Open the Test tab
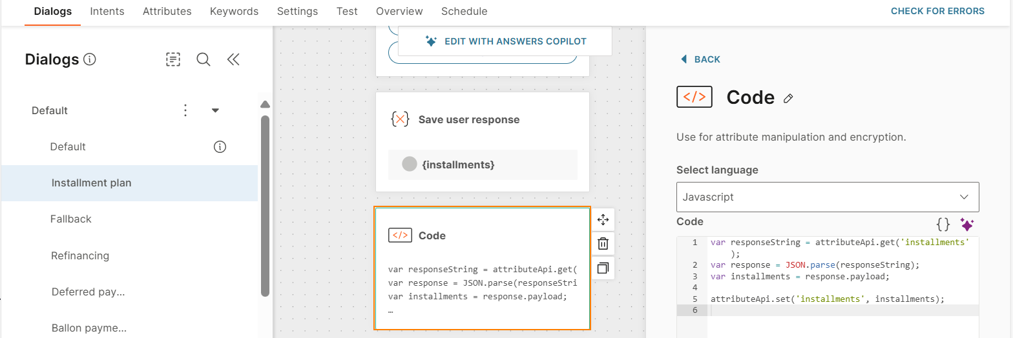1013x338 pixels. coord(347,12)
